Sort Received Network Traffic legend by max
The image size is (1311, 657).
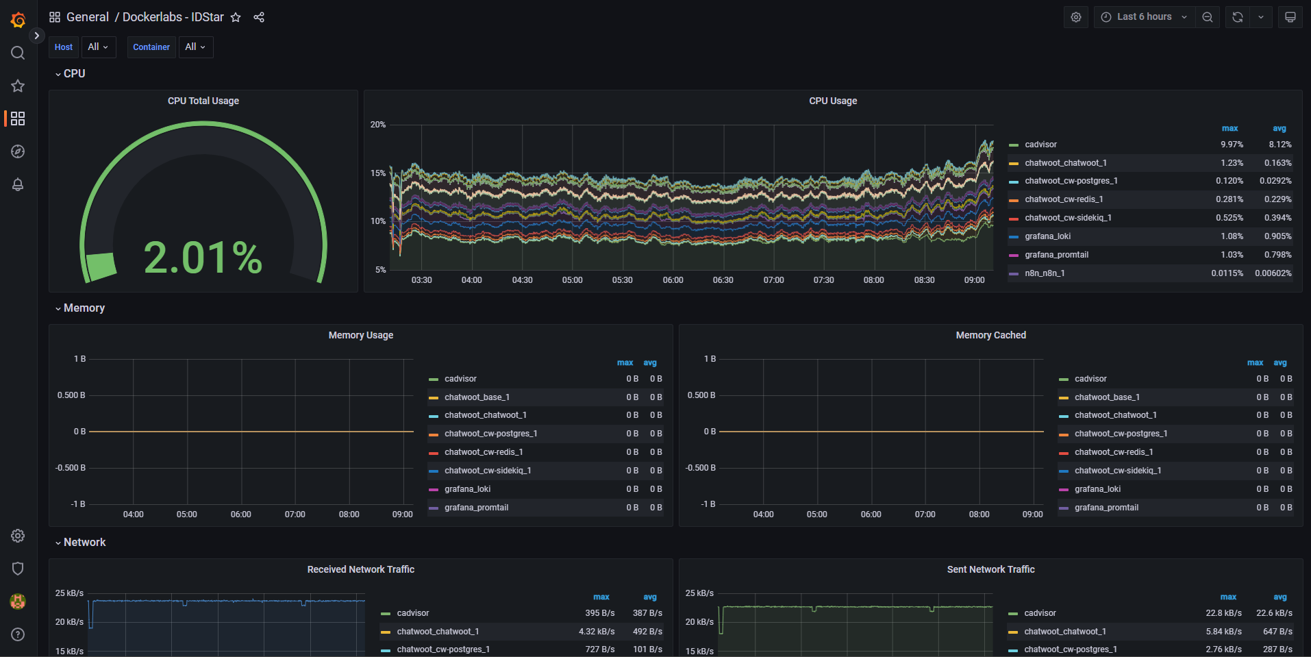601,597
